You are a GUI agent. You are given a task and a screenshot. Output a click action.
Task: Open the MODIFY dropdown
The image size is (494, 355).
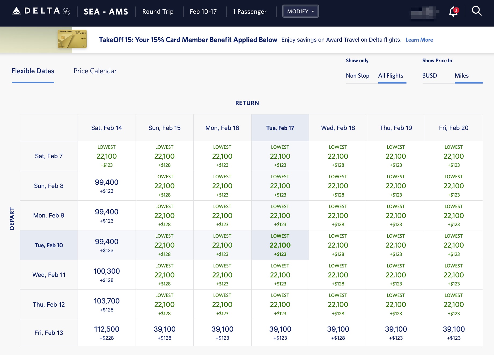[x=300, y=11]
